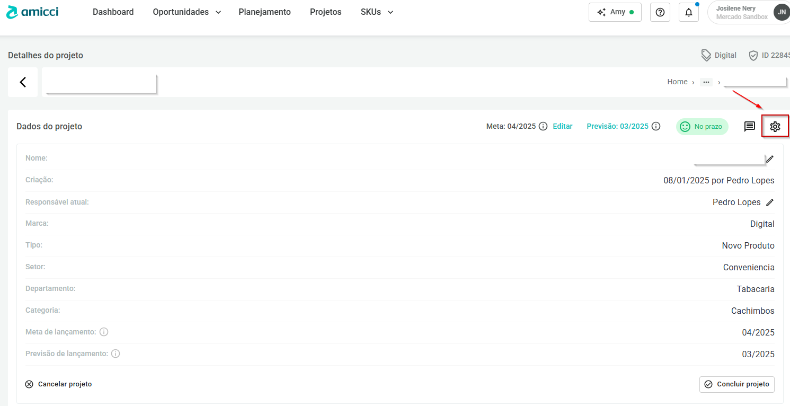Click the back arrow button
Image resolution: width=790 pixels, height=406 pixels.
(23, 82)
